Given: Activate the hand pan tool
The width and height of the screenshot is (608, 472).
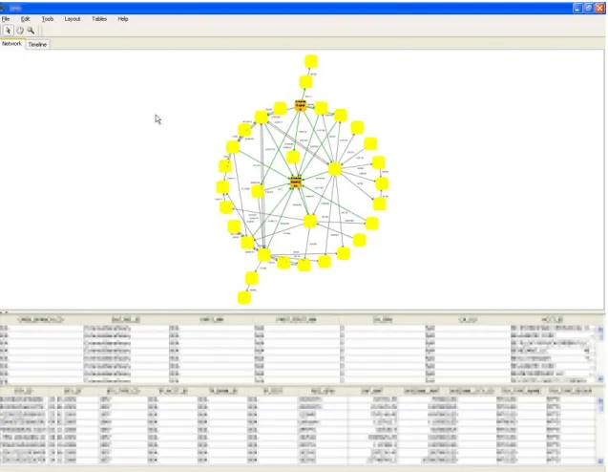Looking at the screenshot, I should 20,31.
